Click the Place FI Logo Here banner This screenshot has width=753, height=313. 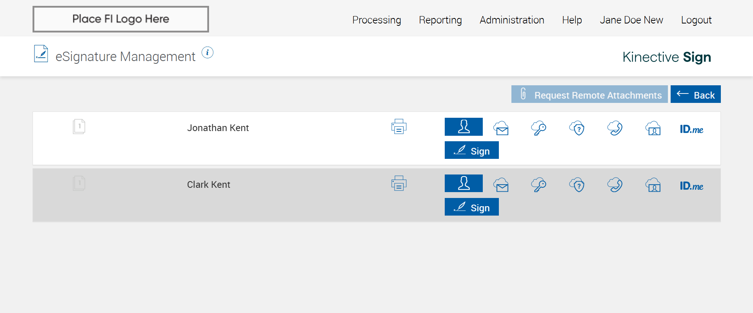click(x=121, y=19)
